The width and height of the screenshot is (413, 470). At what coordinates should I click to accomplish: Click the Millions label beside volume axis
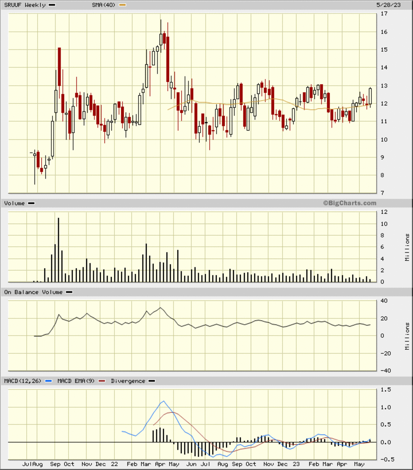click(x=407, y=247)
